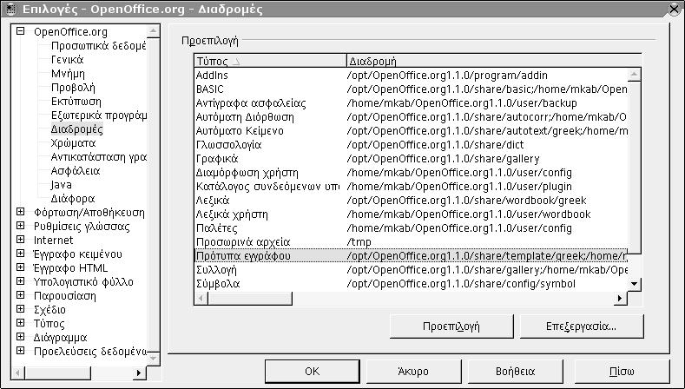
Task: Expand the Φόρτωση/Αποθήκευση node
Action: point(20,212)
